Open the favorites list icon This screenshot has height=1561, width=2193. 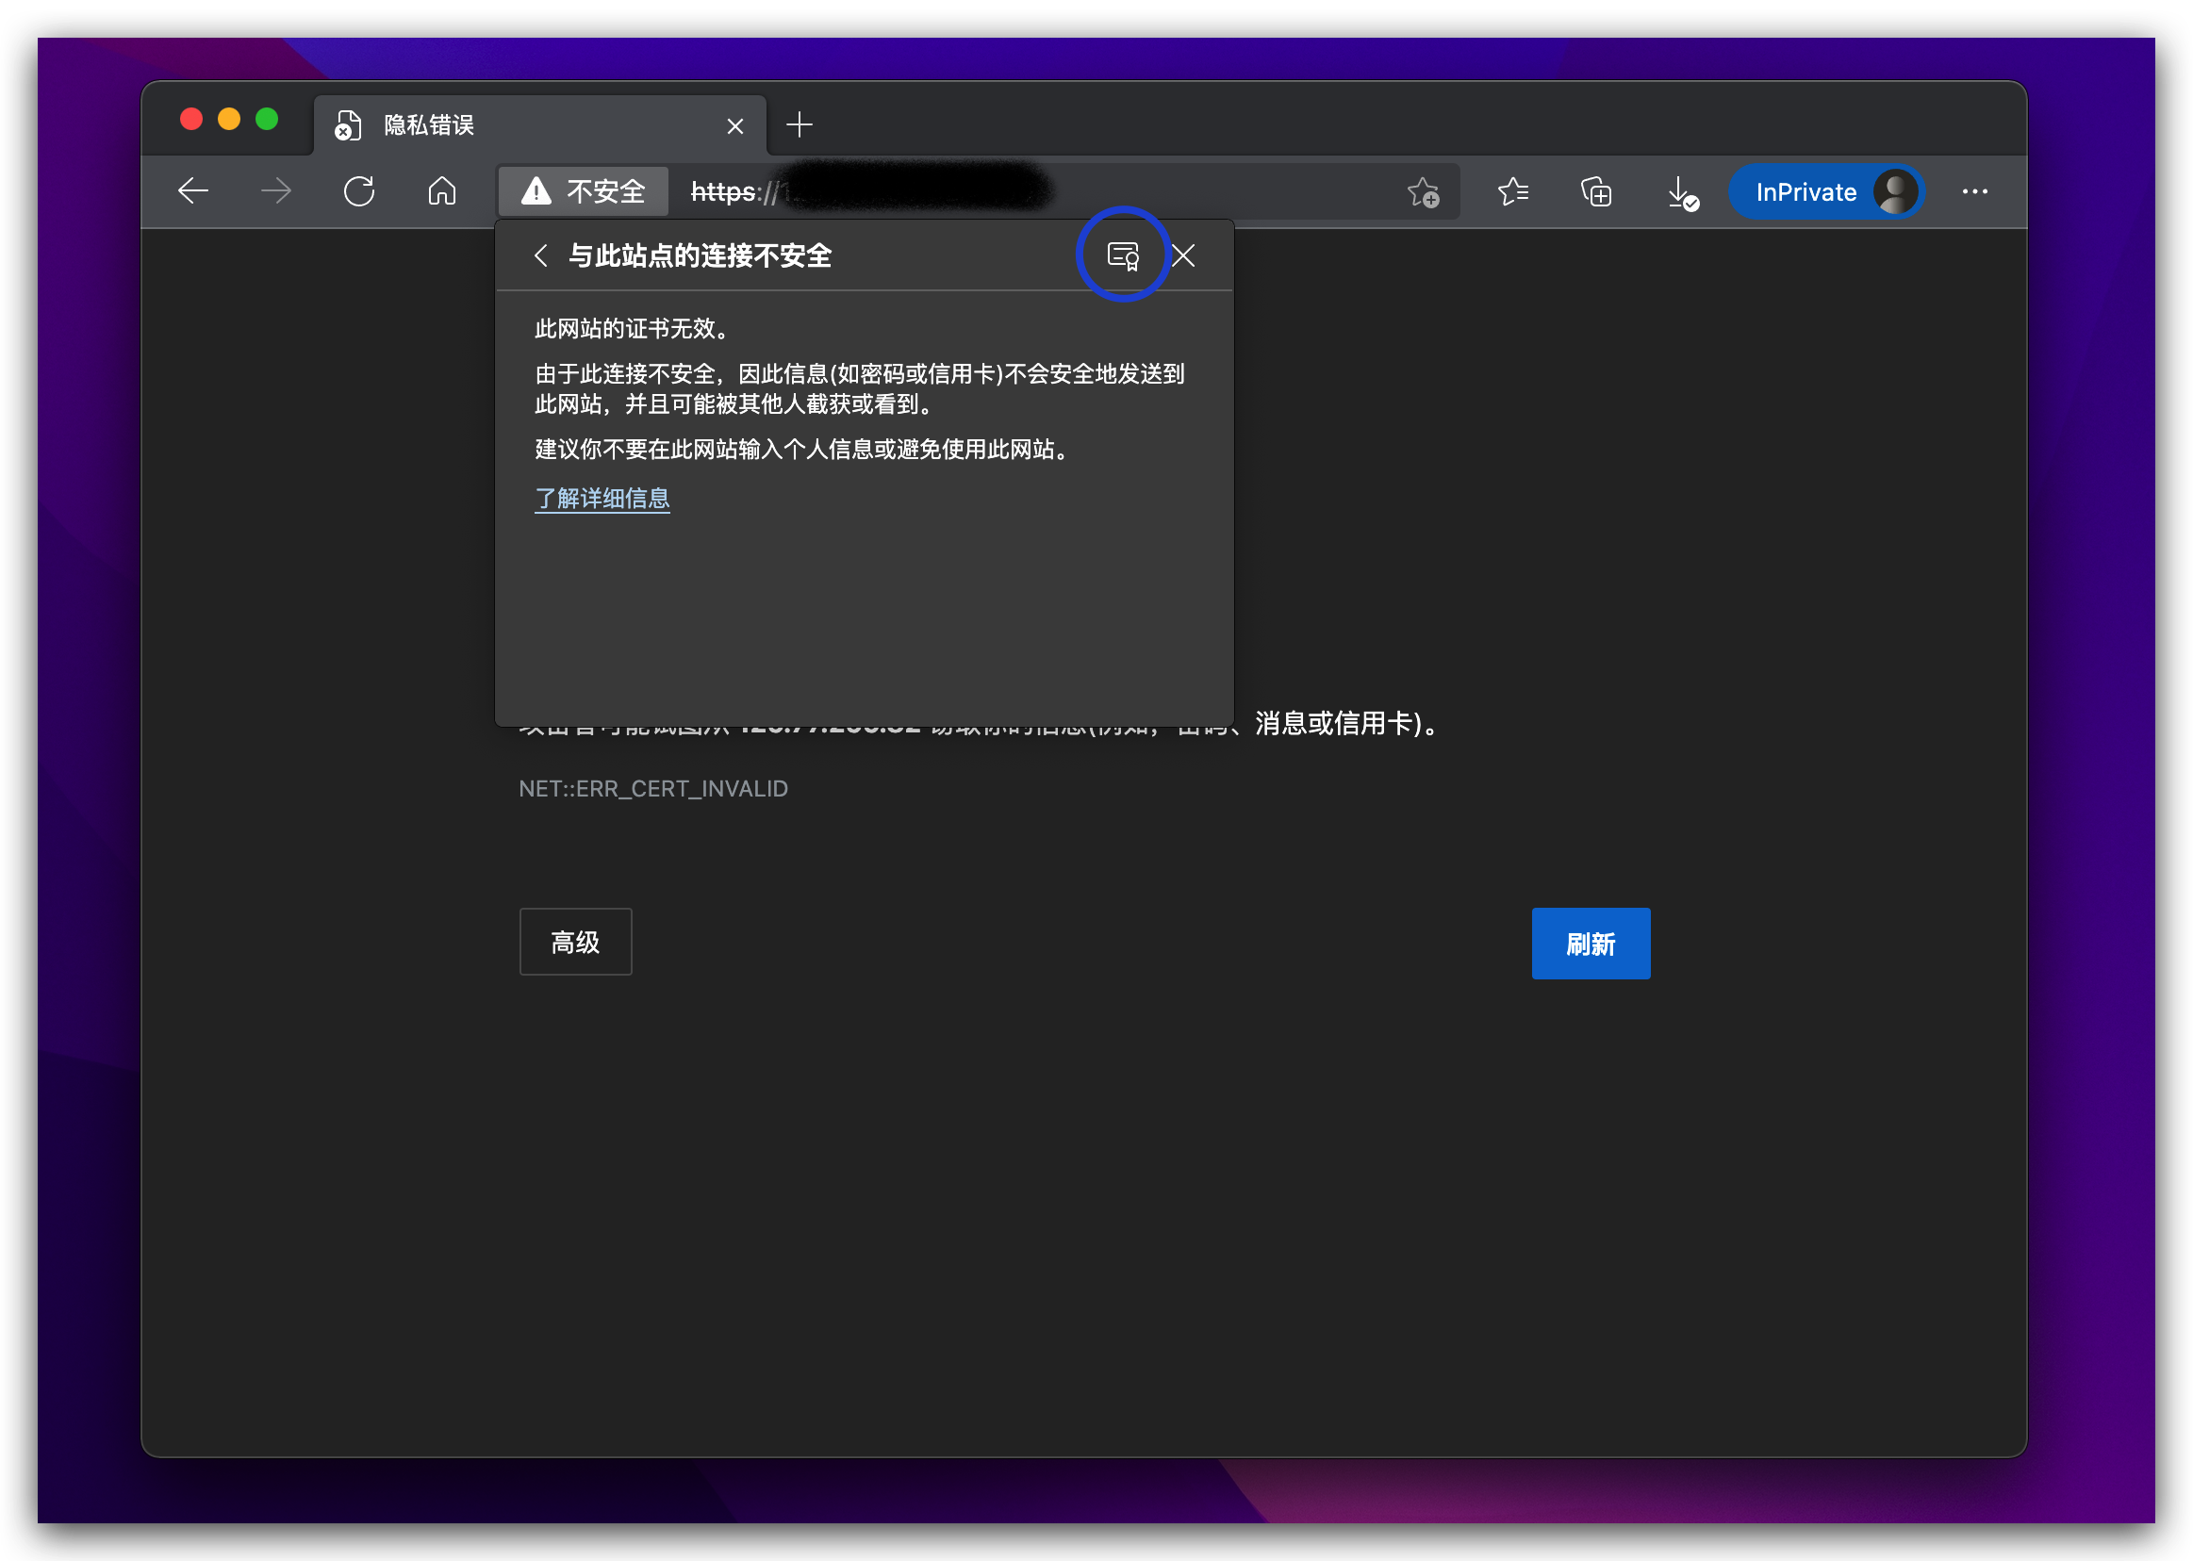click(x=1511, y=191)
